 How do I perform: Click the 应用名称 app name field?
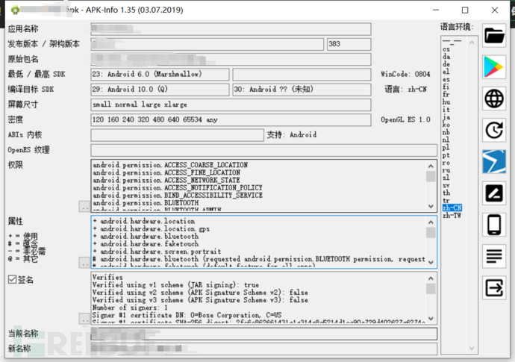point(231,29)
